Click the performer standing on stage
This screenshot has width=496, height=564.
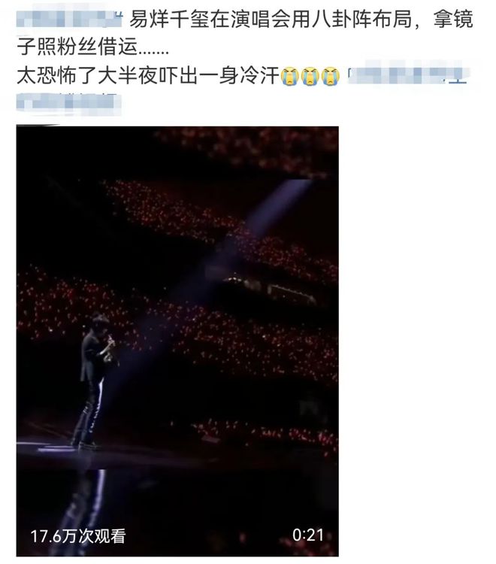click(94, 381)
